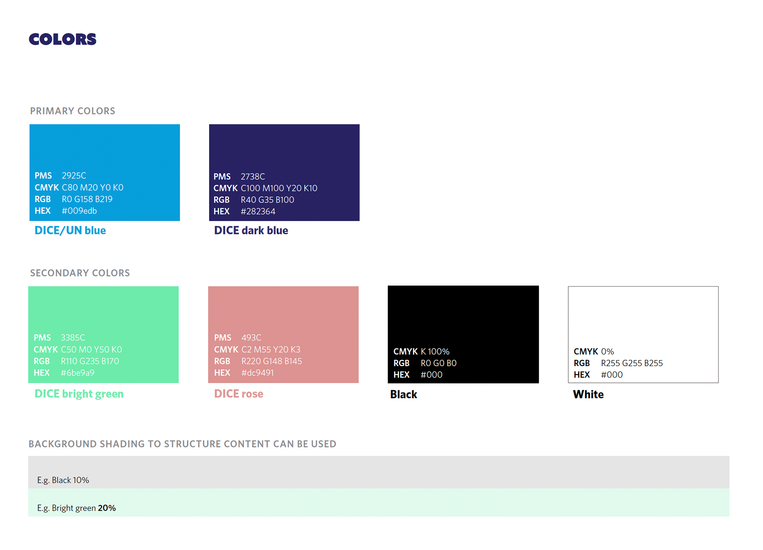Click CMYK value C50 M0 Y50 K0

[x=91, y=349]
